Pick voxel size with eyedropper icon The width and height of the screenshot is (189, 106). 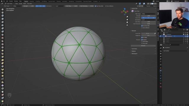[x=155, y=34]
